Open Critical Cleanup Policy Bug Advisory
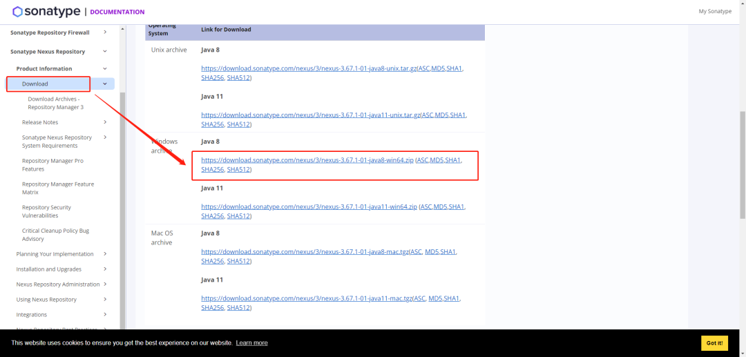 tap(56, 235)
